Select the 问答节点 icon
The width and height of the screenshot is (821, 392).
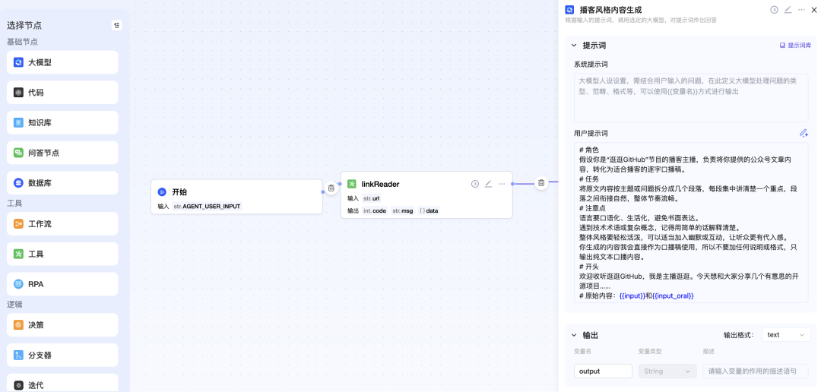18,153
